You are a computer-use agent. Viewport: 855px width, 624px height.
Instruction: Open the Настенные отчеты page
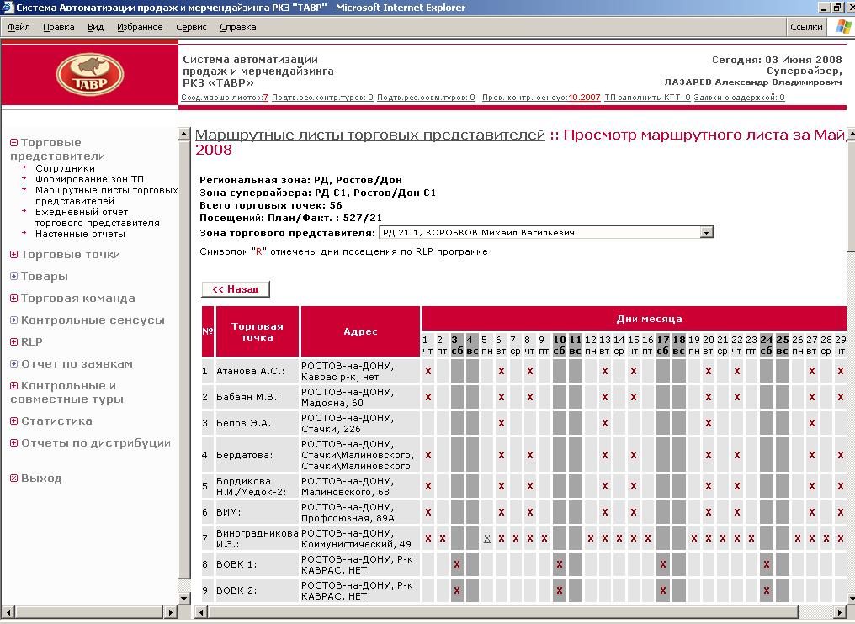pos(80,234)
